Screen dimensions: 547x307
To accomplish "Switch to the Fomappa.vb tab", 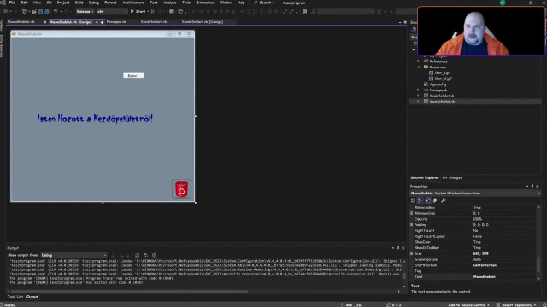I will 116,22.
